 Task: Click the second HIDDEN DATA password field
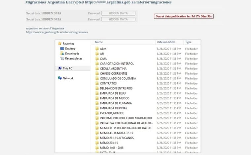[118, 19]
